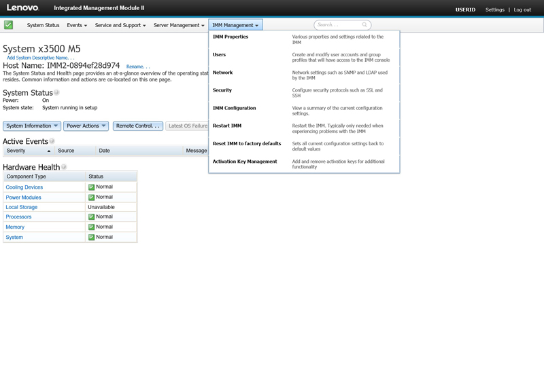Click the Processors Normal status icon
544x374 pixels.
(x=91, y=217)
